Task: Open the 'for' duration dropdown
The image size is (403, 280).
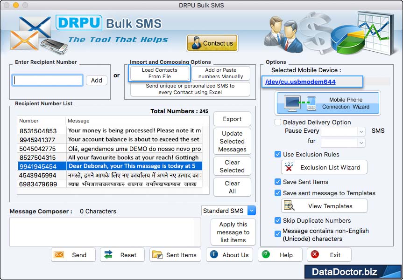Action: (343, 142)
